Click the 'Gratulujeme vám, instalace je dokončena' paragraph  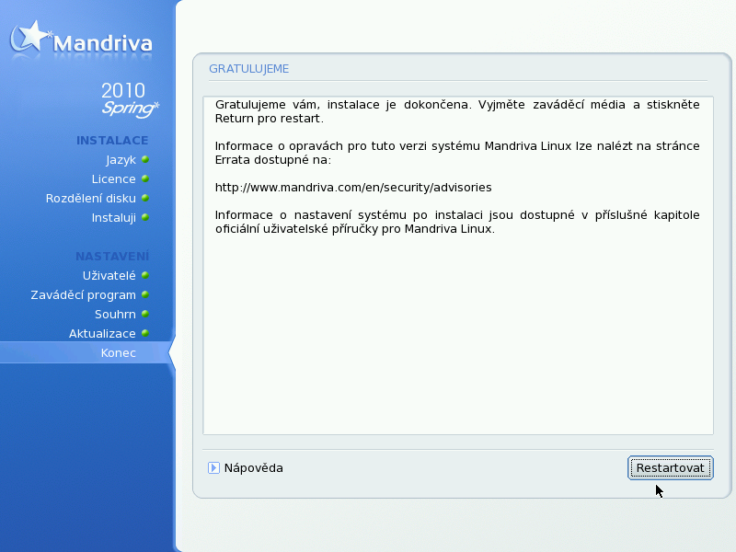[x=457, y=111]
